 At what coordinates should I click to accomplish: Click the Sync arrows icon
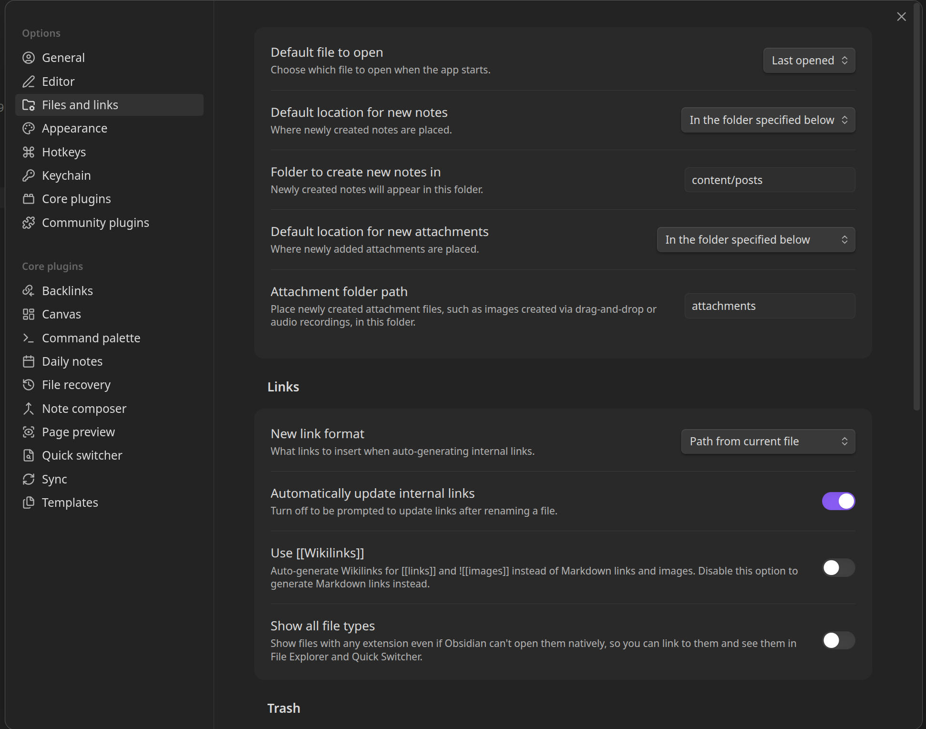click(x=29, y=479)
